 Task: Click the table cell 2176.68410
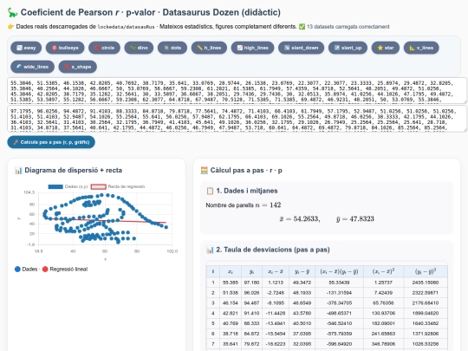(426, 303)
